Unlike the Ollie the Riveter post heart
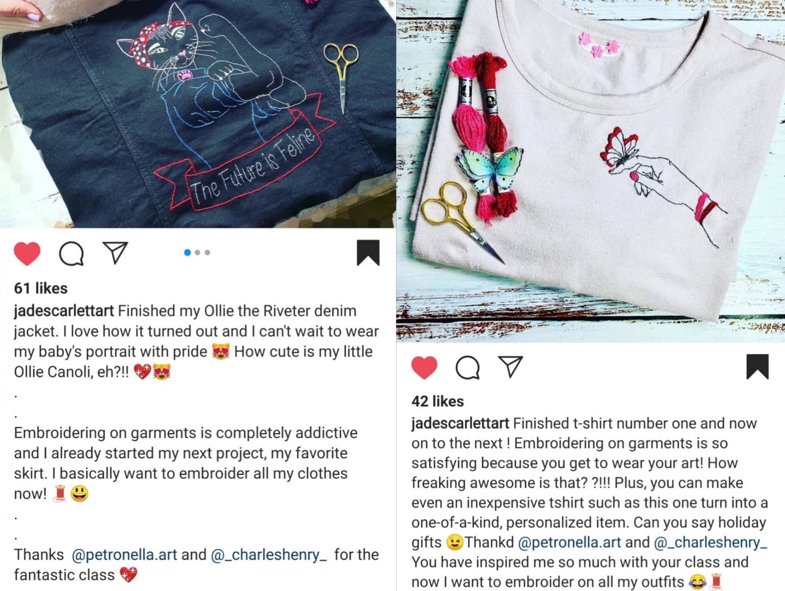 pyautogui.click(x=27, y=253)
